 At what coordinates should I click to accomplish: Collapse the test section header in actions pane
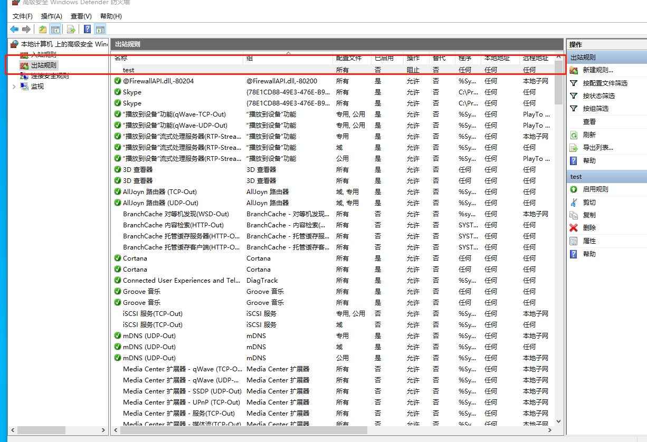[606, 177]
